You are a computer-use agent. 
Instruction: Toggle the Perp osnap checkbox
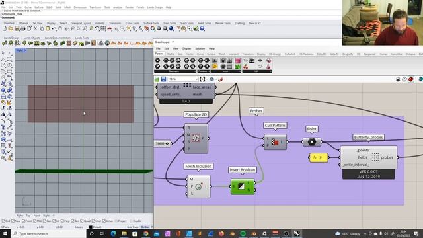(x=62, y=221)
